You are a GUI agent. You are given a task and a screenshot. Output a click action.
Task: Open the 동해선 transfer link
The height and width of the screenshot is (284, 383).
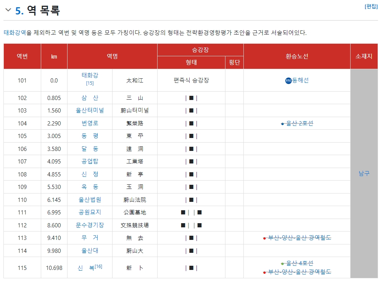click(301, 80)
